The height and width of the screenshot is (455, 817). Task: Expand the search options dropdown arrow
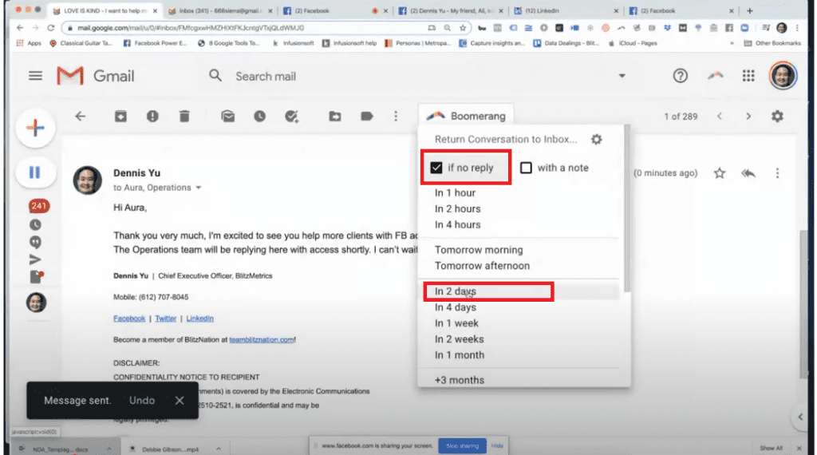coord(622,76)
